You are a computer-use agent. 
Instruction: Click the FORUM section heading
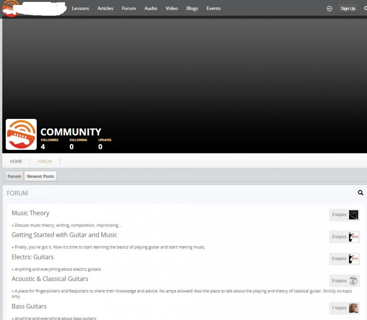coord(17,193)
